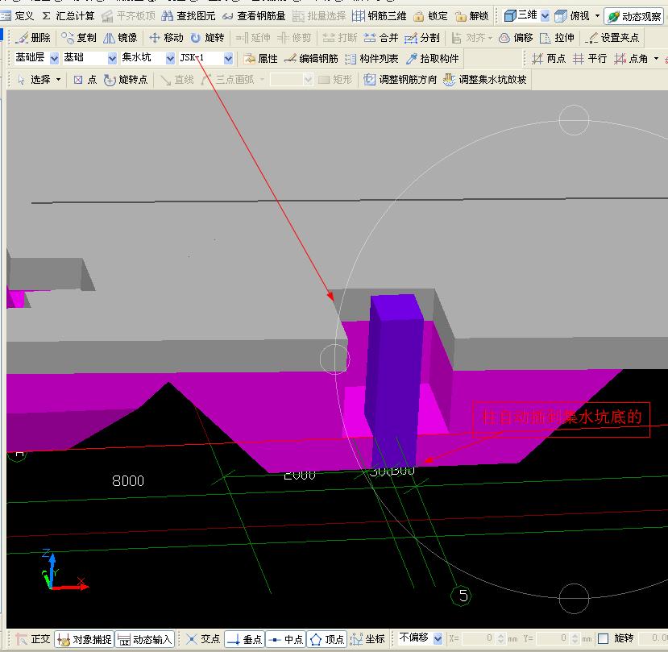Image resolution: width=668 pixels, height=652 pixels.
Task: Expand the 点角 axis options arrow
Action: (x=656, y=59)
